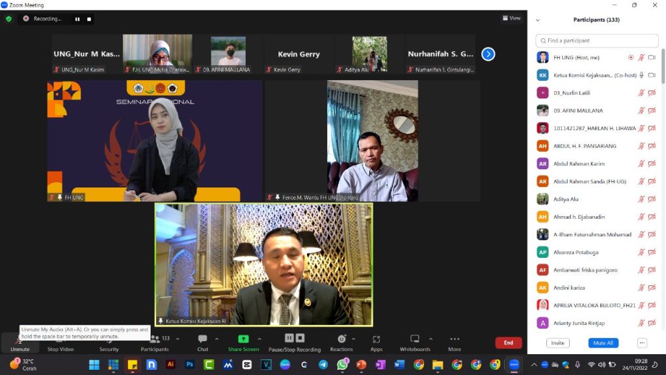Expand the arrow next to Chat
666x375 pixels.
[x=217, y=339]
